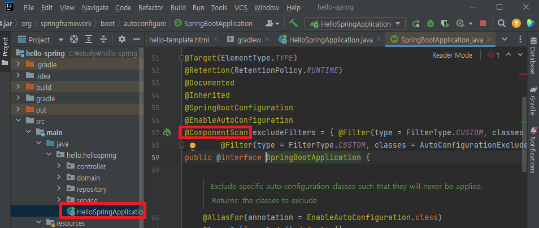539x228 pixels.
Task: Open the user account icon dropdown
Action: (272, 23)
